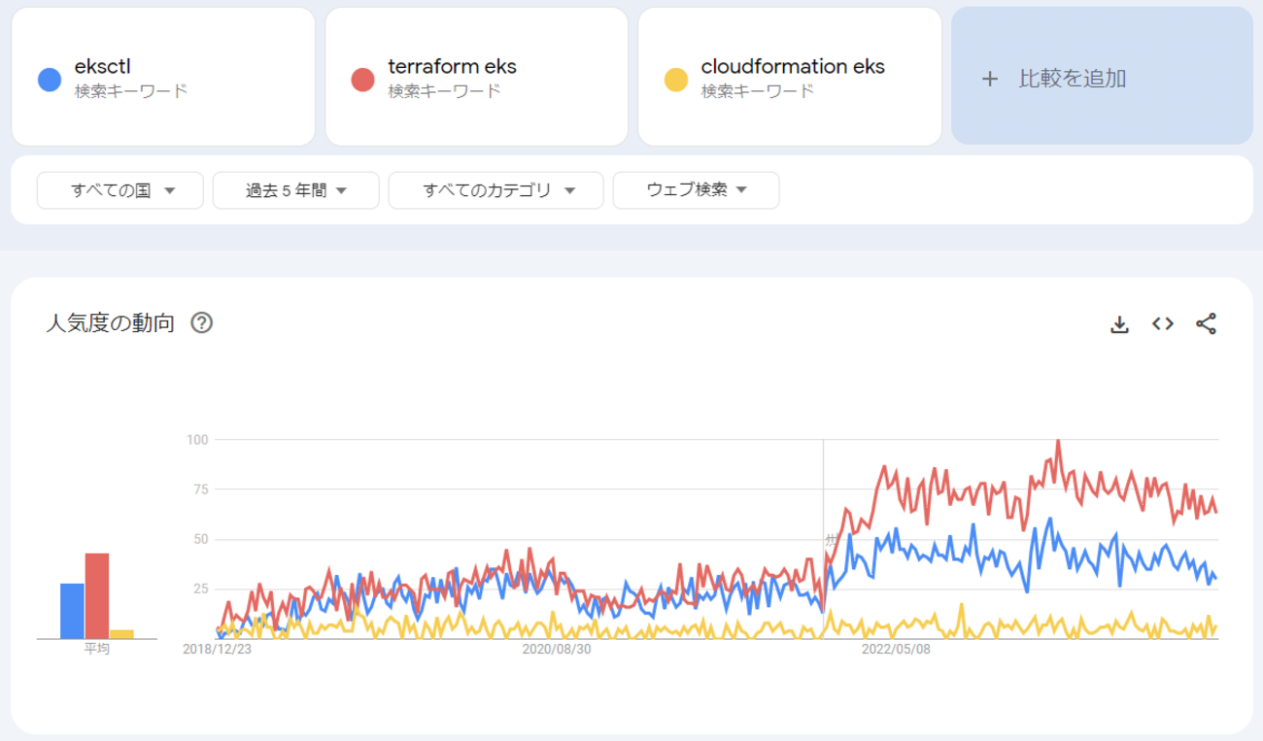The image size is (1263, 741).
Task: Click the 2020/08/30 date axis label
Action: [557, 650]
